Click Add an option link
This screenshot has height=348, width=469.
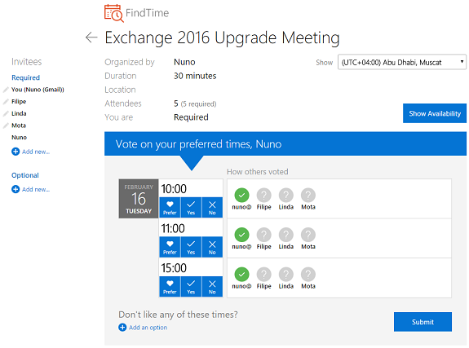(148, 328)
